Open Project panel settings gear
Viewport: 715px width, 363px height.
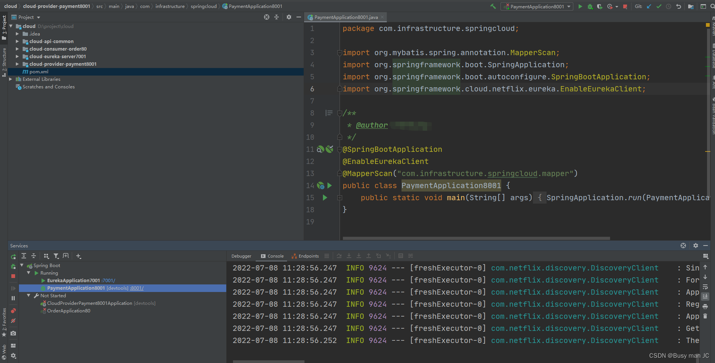289,17
